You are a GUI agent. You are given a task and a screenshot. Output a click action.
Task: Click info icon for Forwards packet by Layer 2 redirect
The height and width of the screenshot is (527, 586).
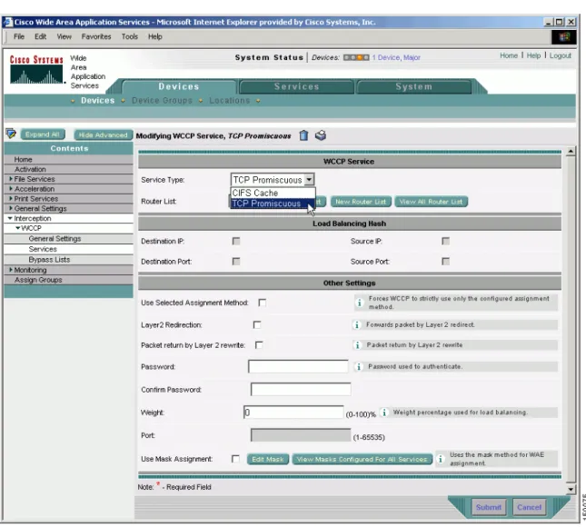356,324
